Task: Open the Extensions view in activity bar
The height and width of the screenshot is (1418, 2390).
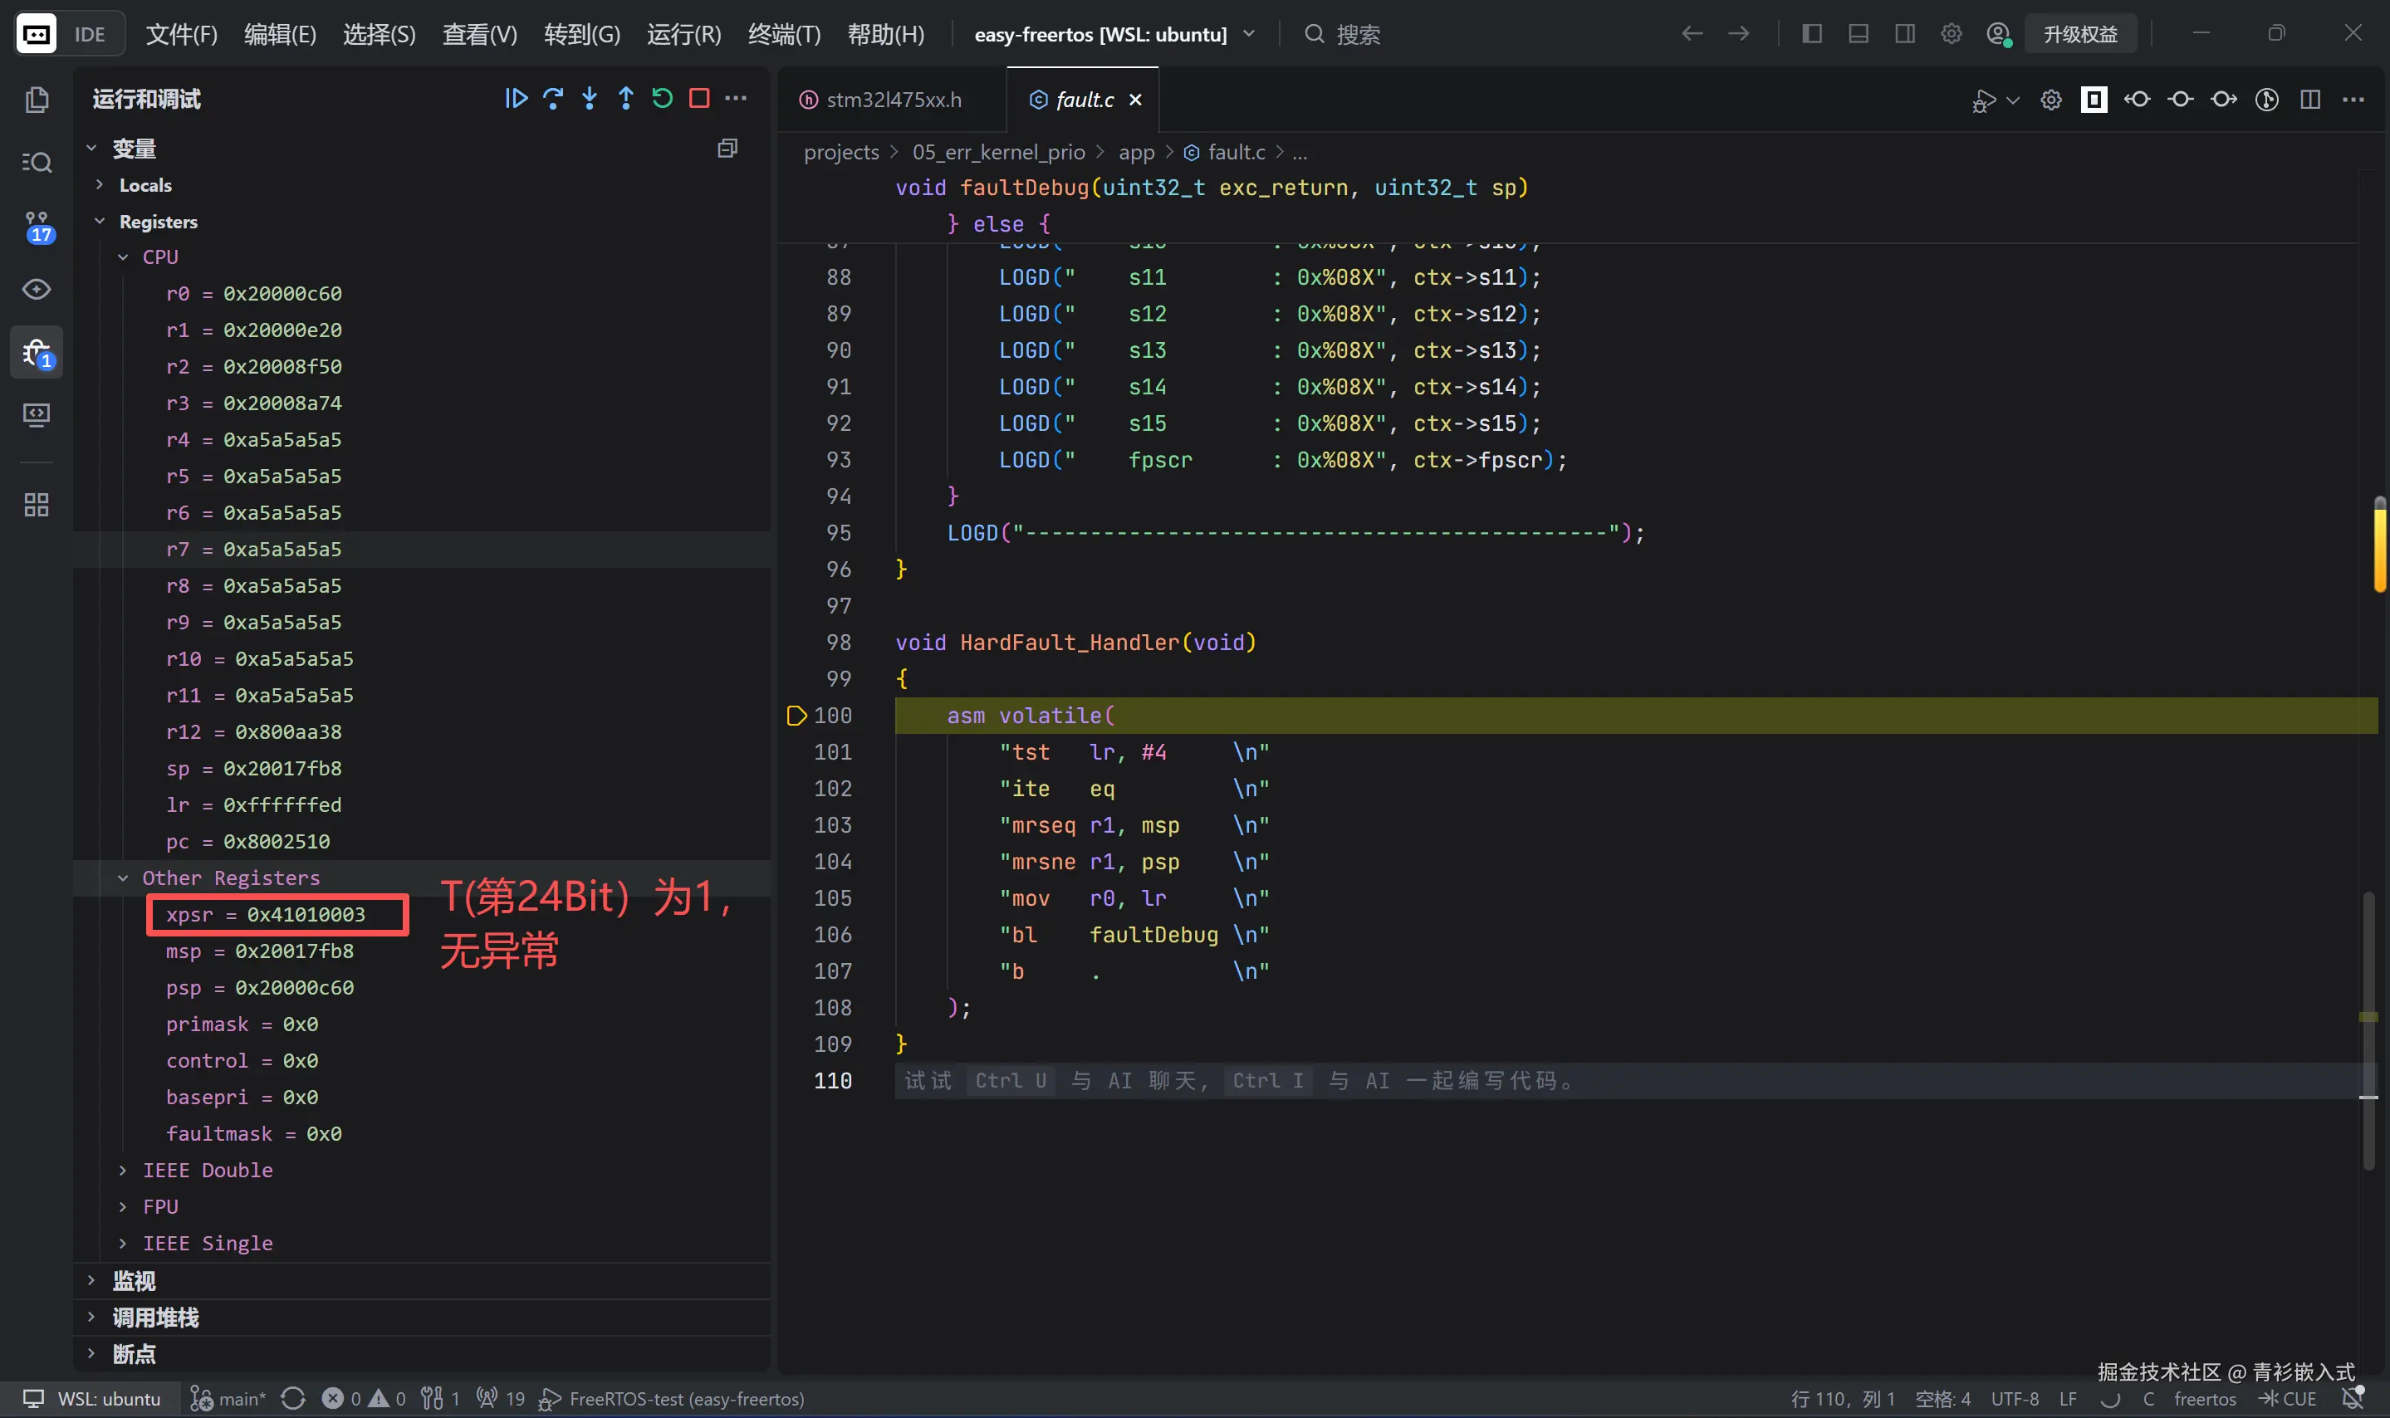Action: pyautogui.click(x=37, y=504)
